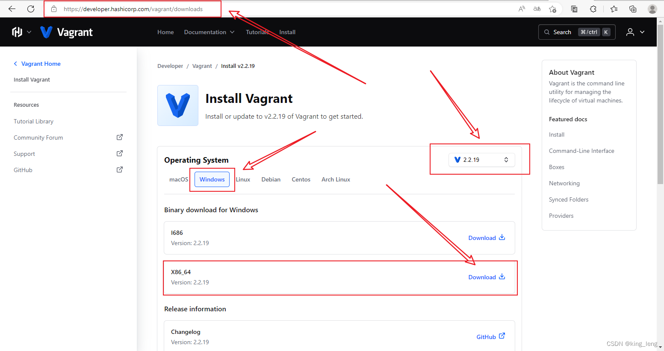Open the Install featured doc
The width and height of the screenshot is (664, 351).
click(x=557, y=135)
